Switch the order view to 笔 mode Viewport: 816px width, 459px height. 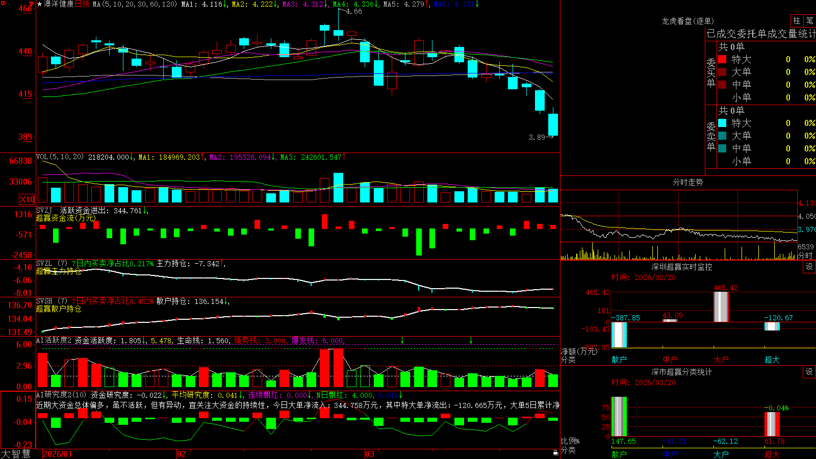tap(809, 20)
